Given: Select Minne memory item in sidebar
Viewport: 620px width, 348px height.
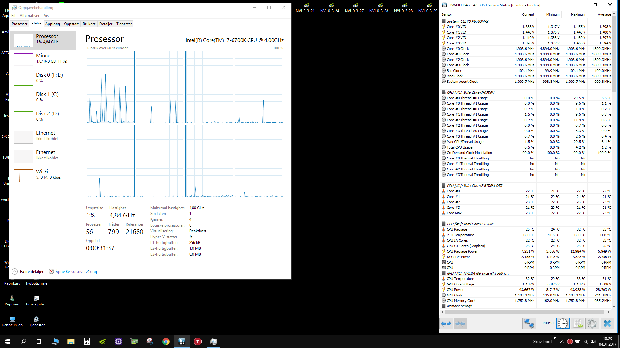Looking at the screenshot, I should 43,60.
